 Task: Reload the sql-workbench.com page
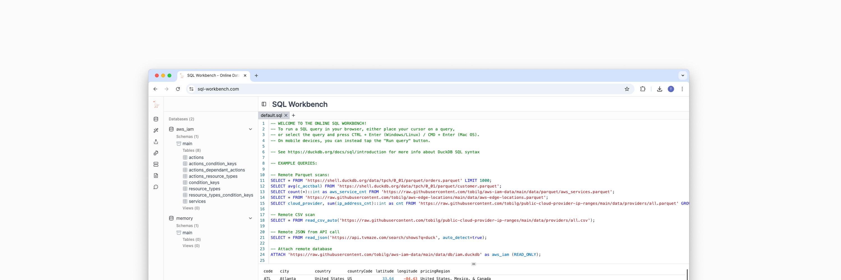click(x=178, y=89)
